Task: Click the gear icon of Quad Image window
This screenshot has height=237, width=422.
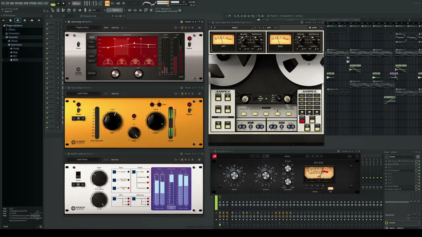Action: [69, 22]
